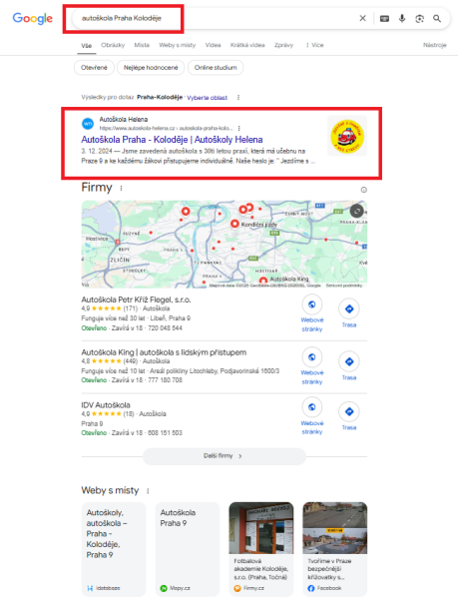
Task: Clear the search box with X icon
Action: (x=362, y=18)
